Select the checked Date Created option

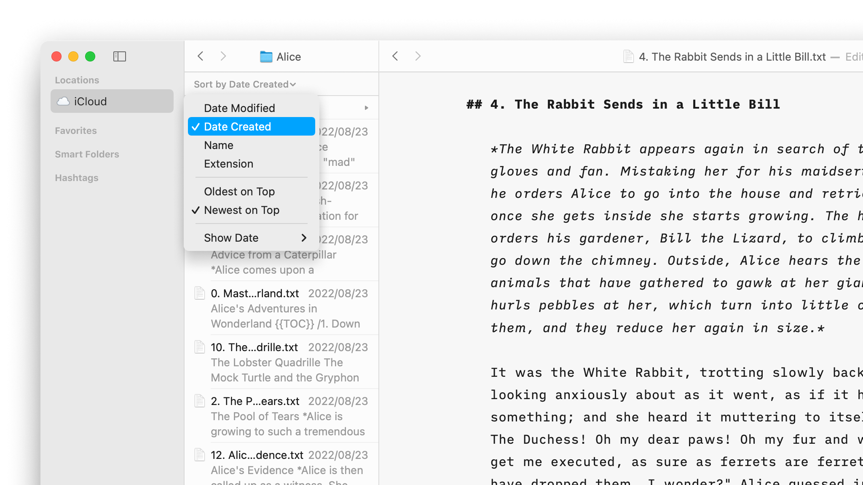252,126
